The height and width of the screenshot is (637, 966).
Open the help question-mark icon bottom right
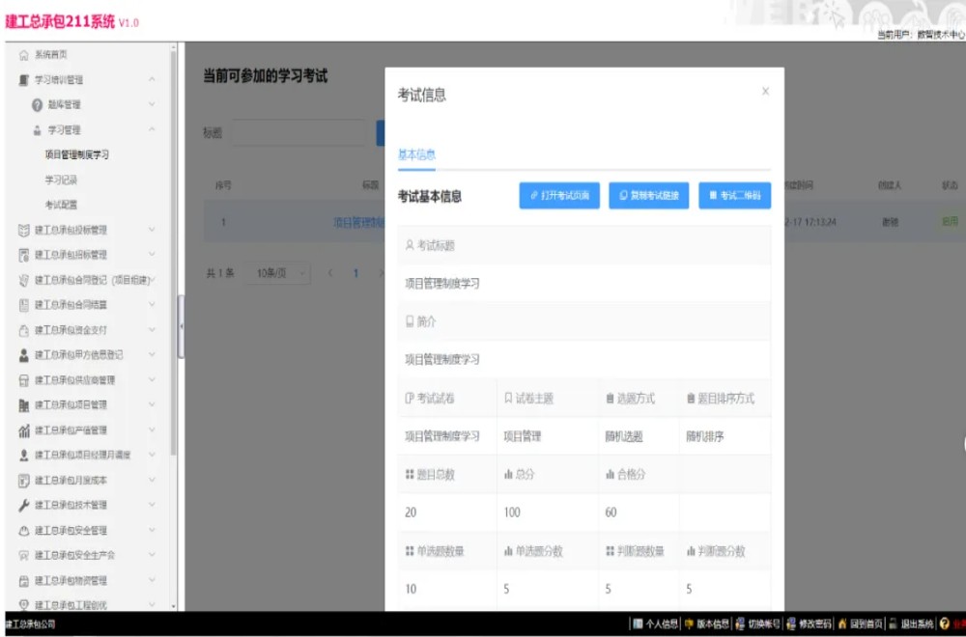click(x=945, y=625)
